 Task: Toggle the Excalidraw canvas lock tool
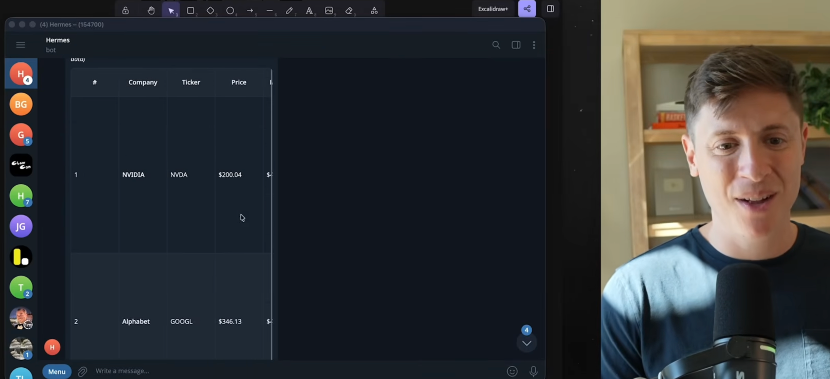point(125,10)
